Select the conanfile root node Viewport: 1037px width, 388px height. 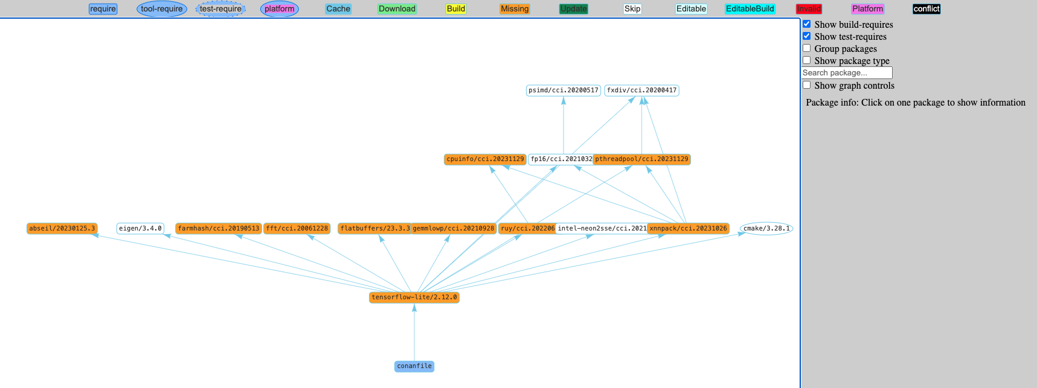tap(414, 366)
